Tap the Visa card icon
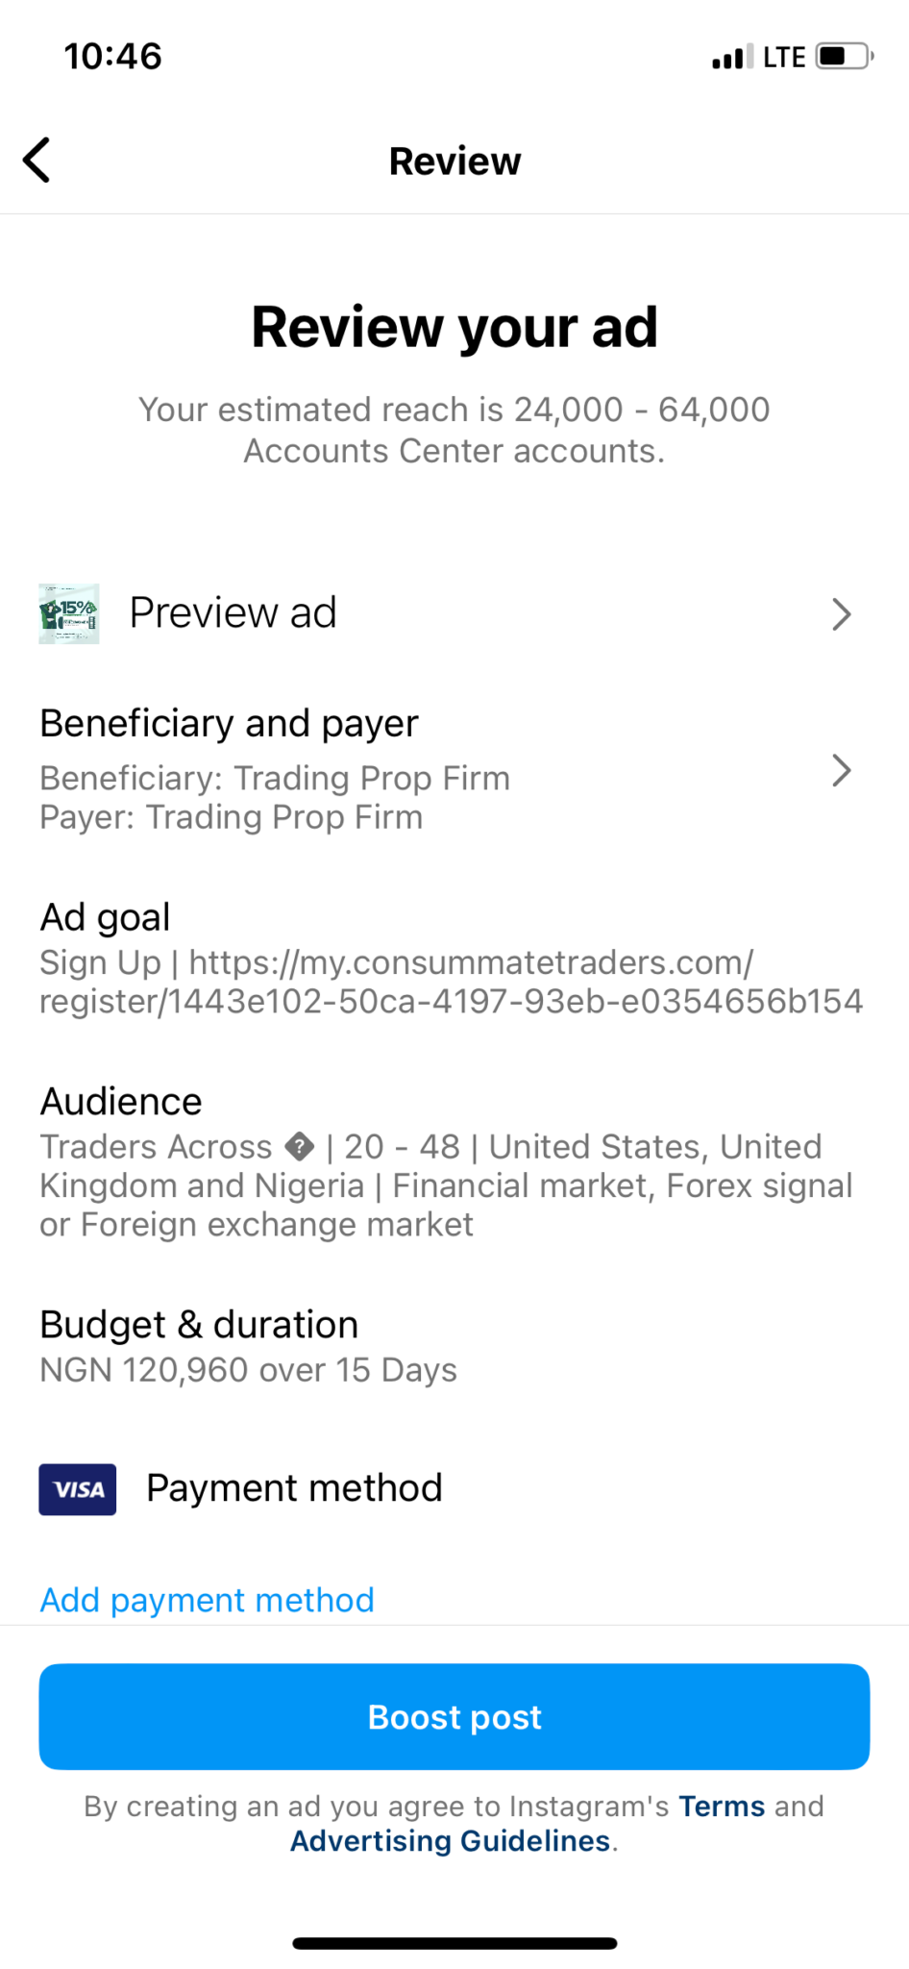 click(77, 1489)
